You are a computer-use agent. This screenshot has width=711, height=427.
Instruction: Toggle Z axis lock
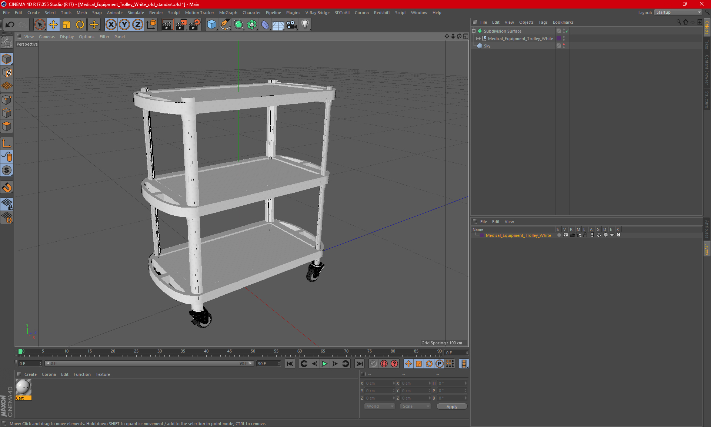tap(137, 25)
